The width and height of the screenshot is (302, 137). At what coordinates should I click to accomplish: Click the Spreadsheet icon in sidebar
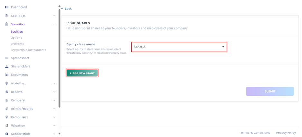[x=7, y=58]
